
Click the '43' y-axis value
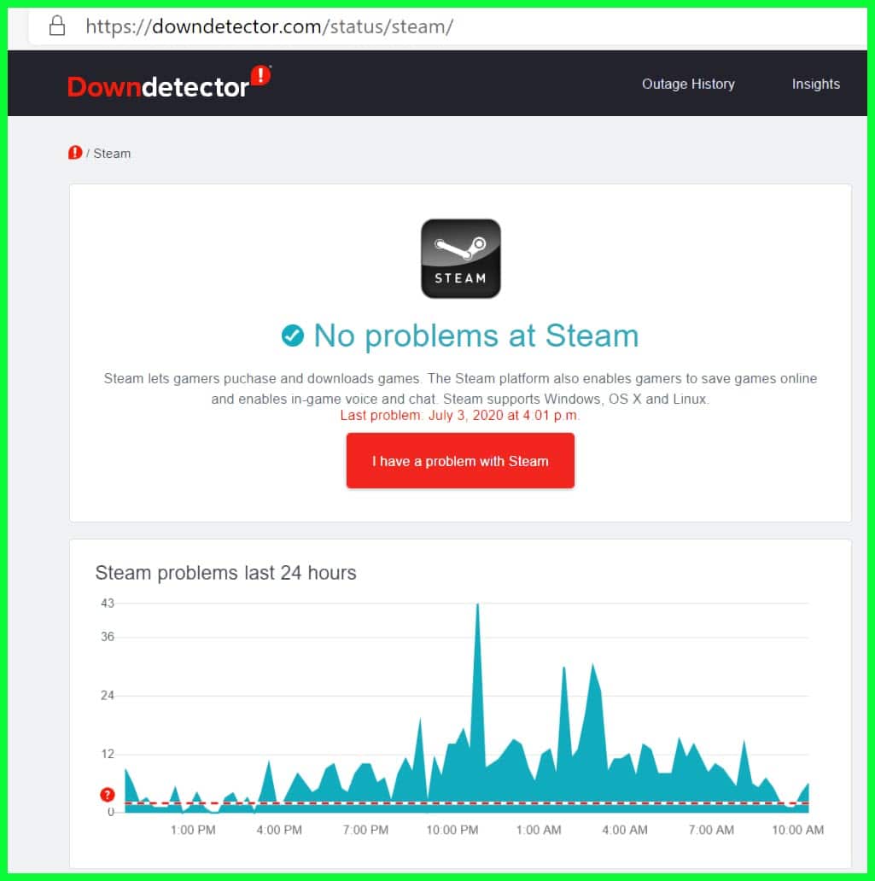click(x=108, y=603)
